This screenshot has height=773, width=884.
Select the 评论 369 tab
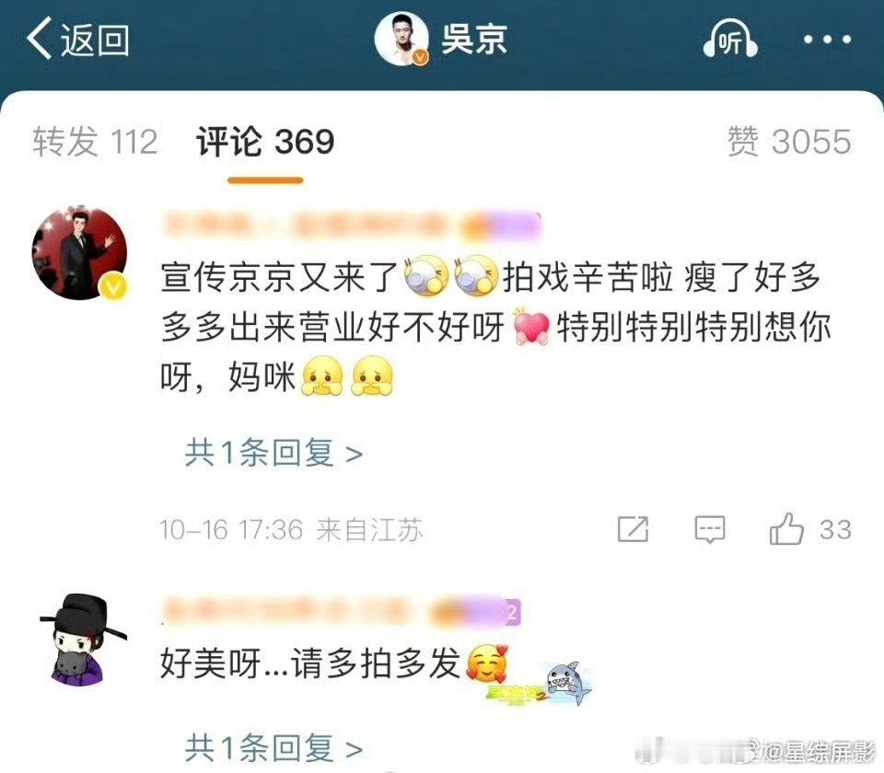pos(265,142)
